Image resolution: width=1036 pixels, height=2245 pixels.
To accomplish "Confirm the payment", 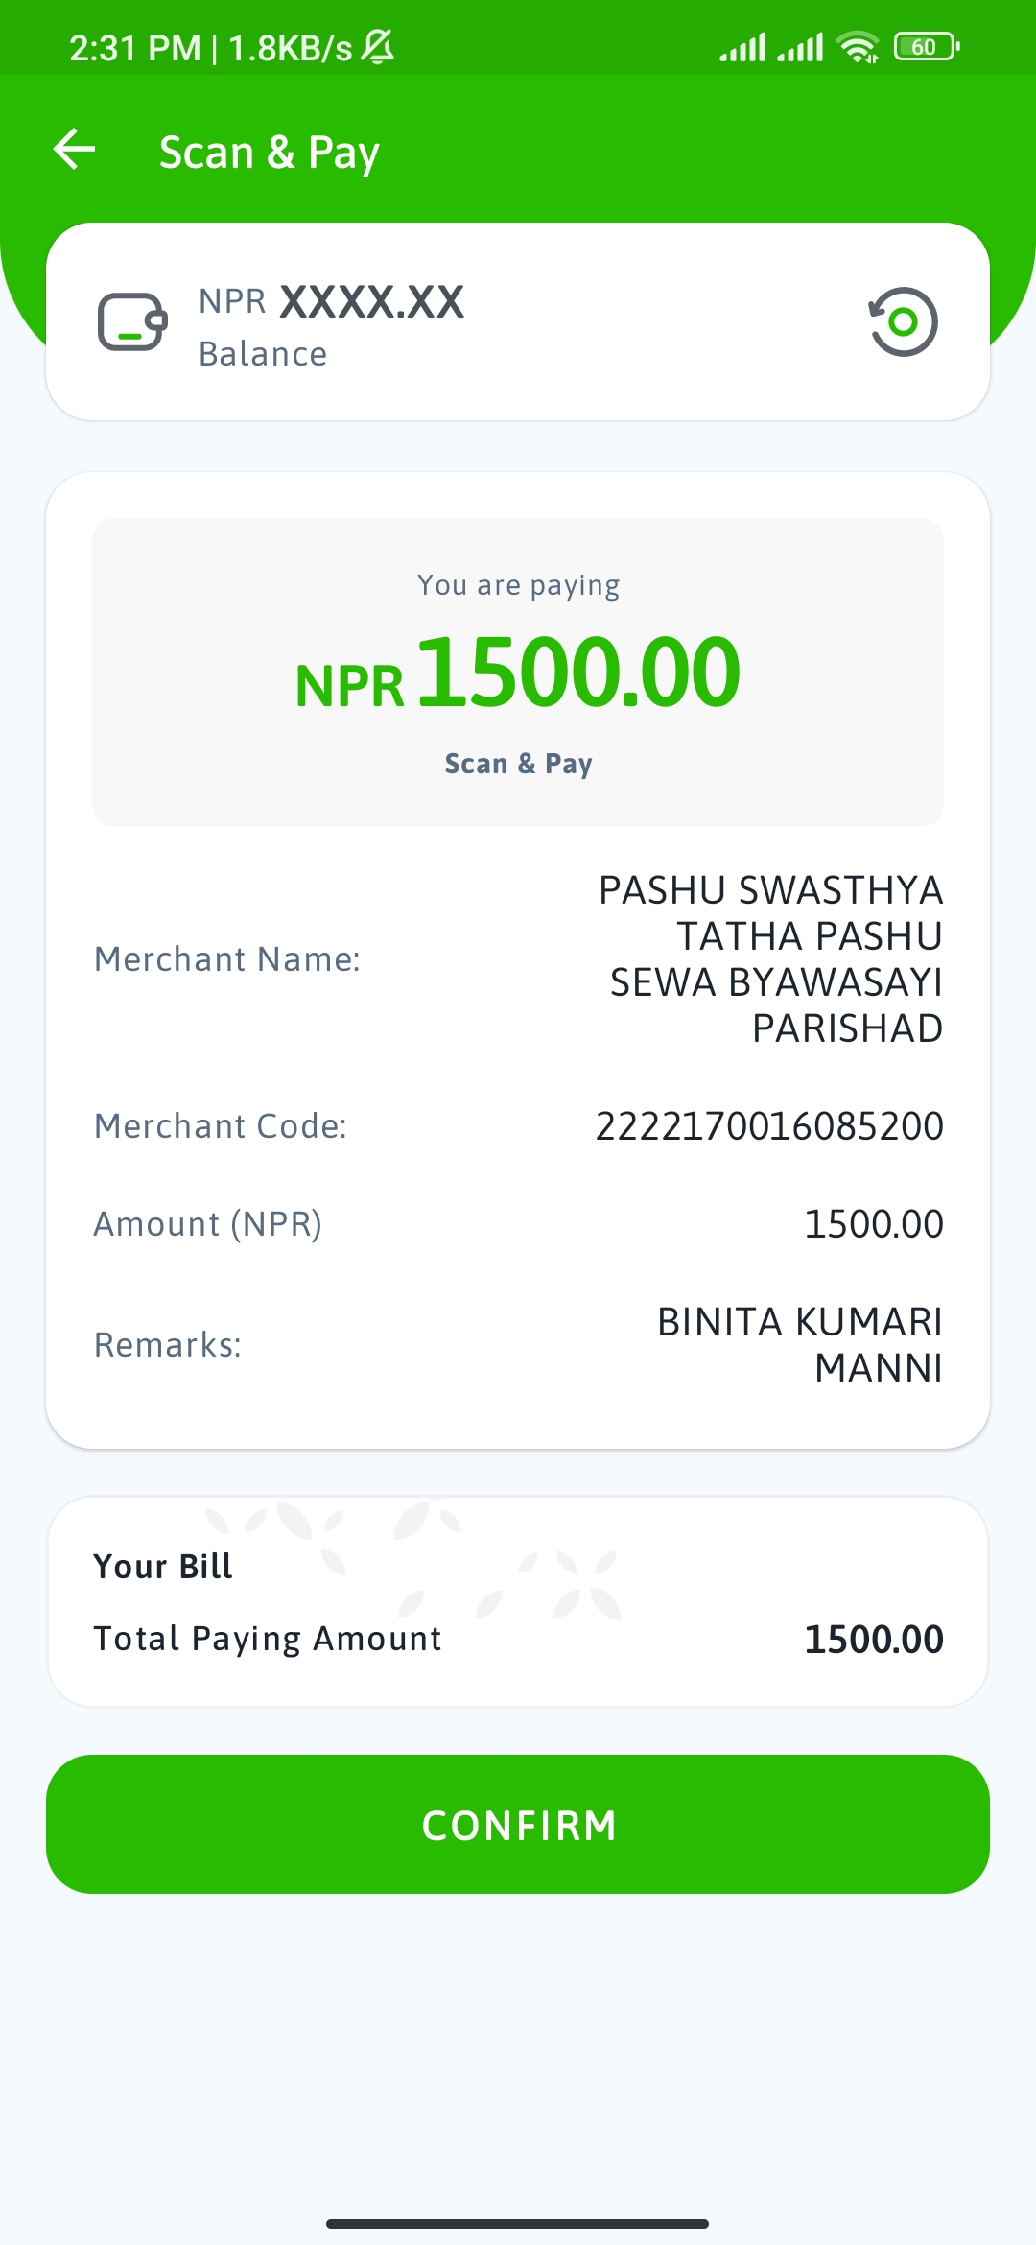I will 518,1824.
